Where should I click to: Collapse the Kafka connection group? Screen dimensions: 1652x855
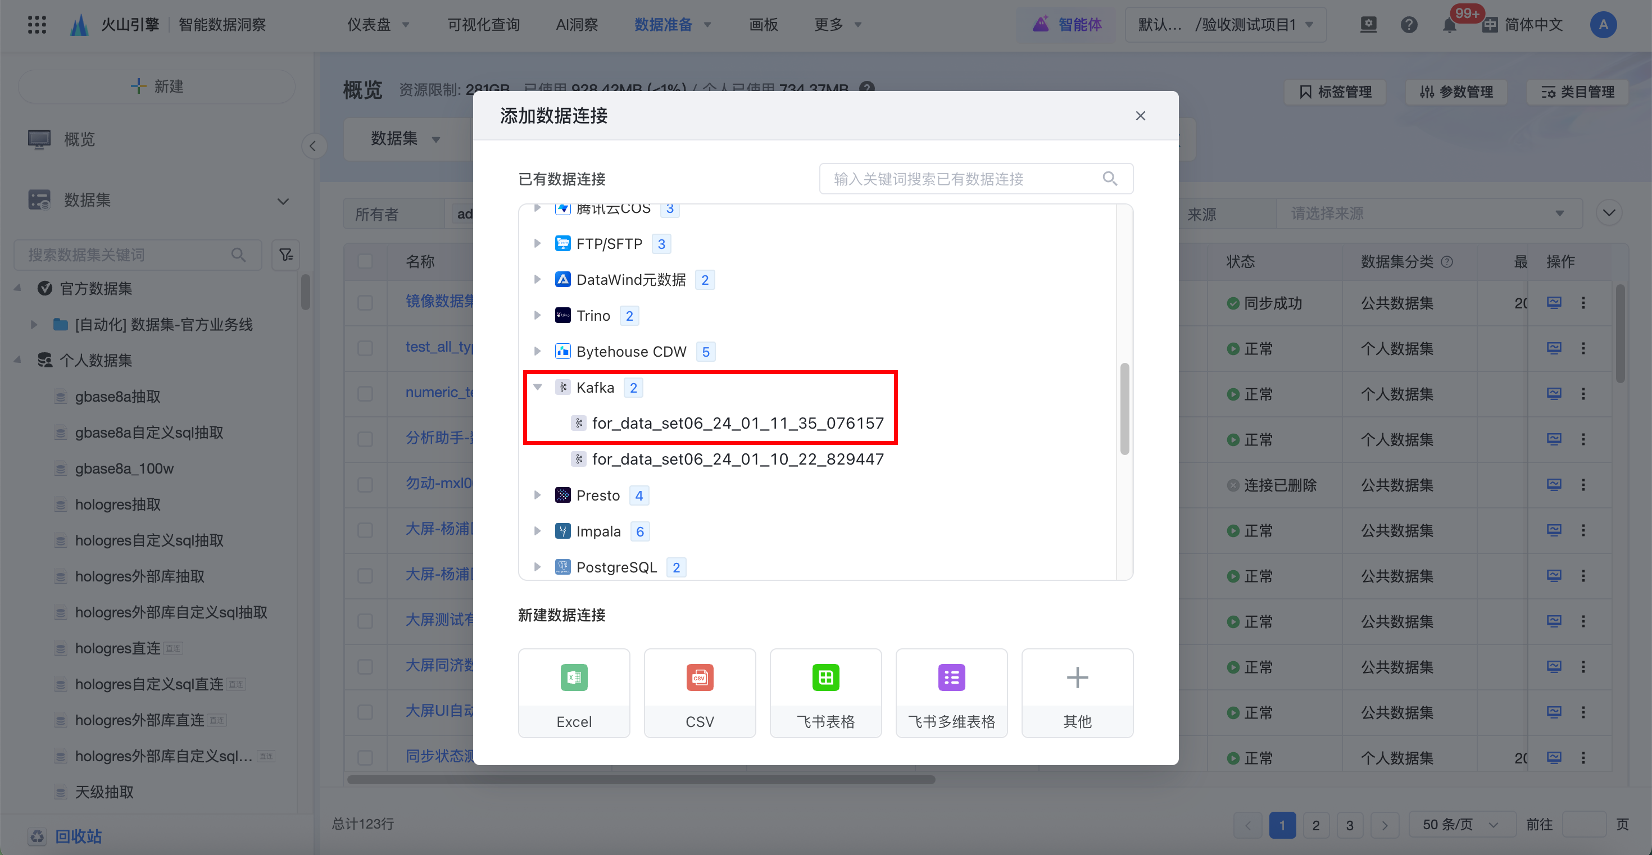tap(537, 387)
